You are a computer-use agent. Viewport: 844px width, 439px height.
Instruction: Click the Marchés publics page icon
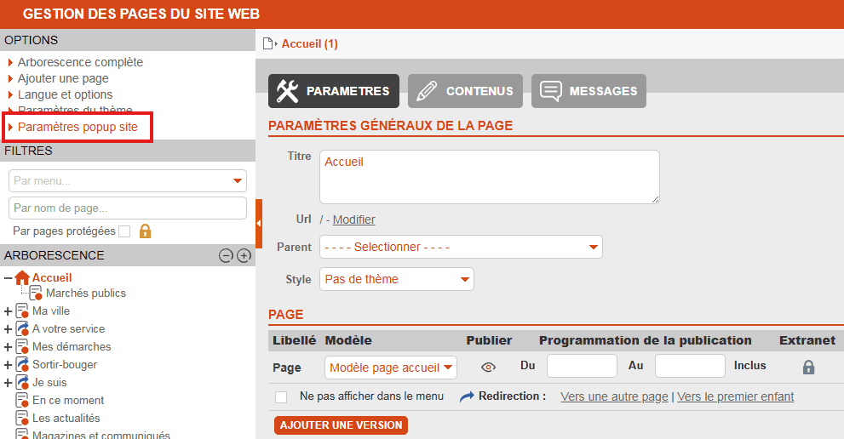[36, 294]
